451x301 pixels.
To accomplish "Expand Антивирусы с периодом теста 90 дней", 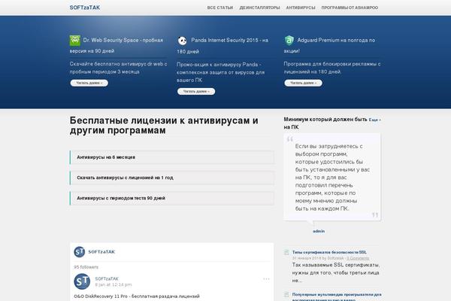I will (171, 198).
